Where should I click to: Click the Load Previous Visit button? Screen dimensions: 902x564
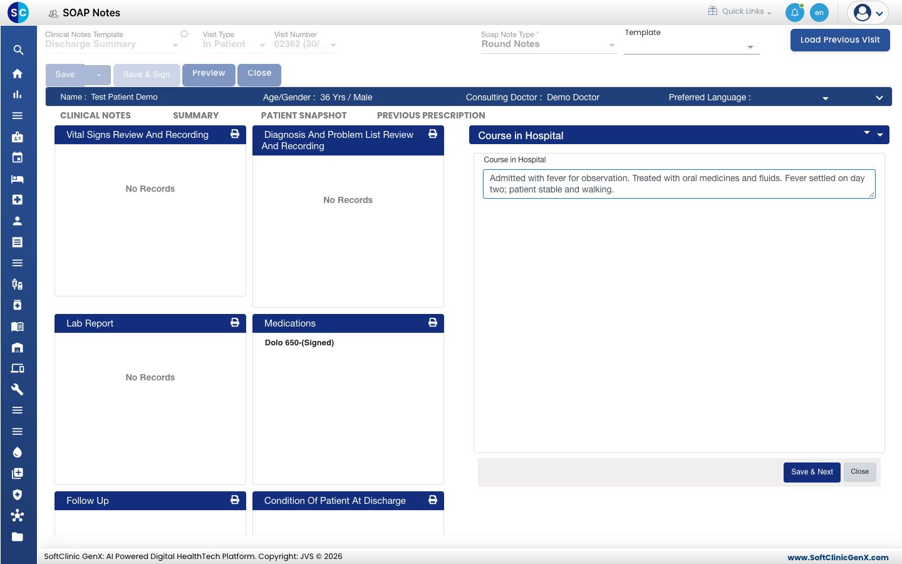(840, 39)
